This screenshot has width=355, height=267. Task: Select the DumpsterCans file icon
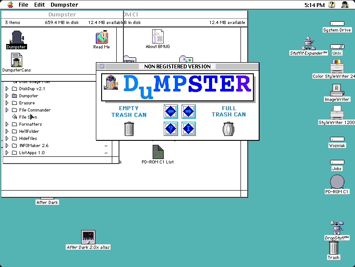coord(16,60)
